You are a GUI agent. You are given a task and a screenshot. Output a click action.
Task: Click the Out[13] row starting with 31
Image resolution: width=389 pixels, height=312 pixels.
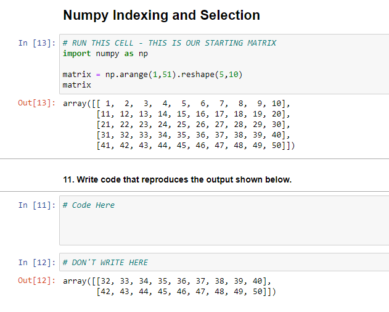pyautogui.click(x=193, y=135)
